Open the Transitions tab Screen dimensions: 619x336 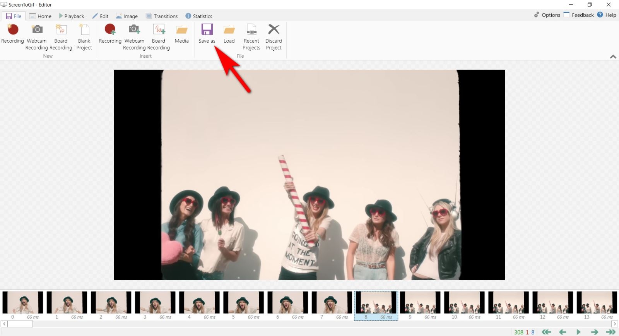point(162,16)
